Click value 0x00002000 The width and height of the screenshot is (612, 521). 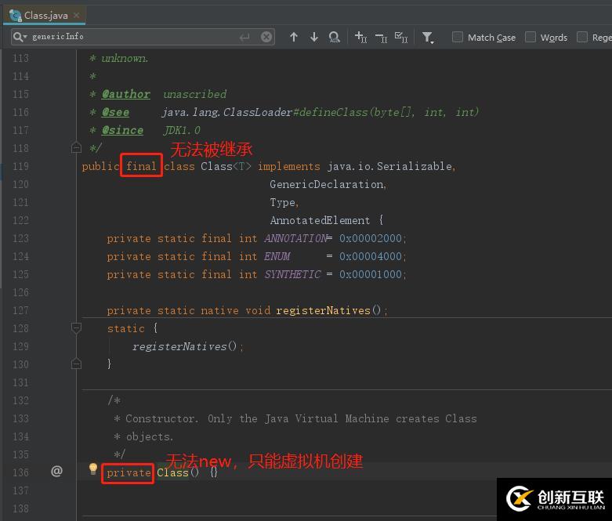pyautogui.click(x=371, y=238)
